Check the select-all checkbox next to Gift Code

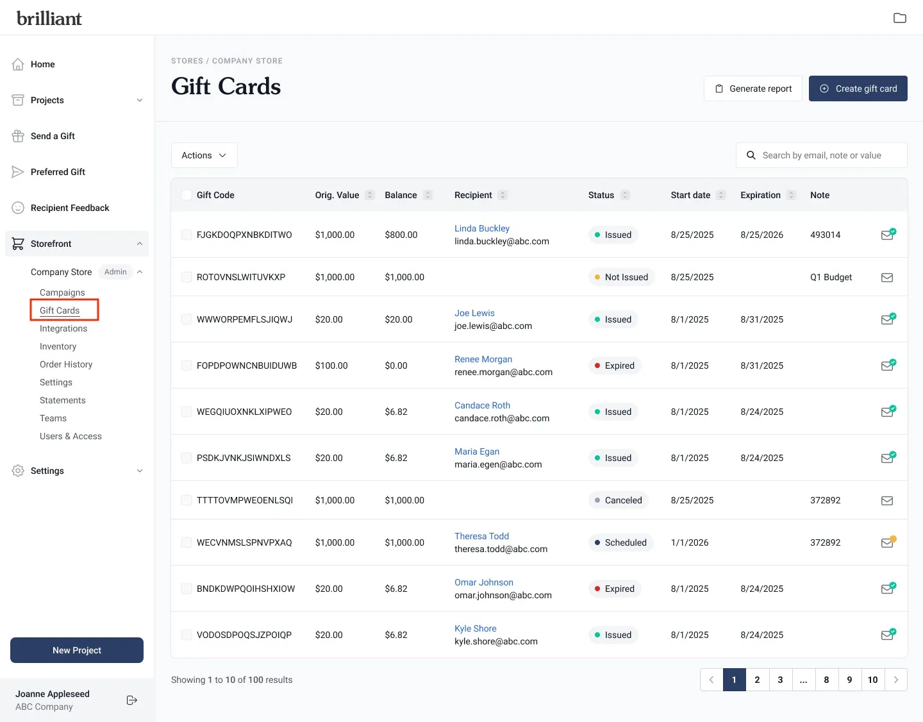click(187, 195)
